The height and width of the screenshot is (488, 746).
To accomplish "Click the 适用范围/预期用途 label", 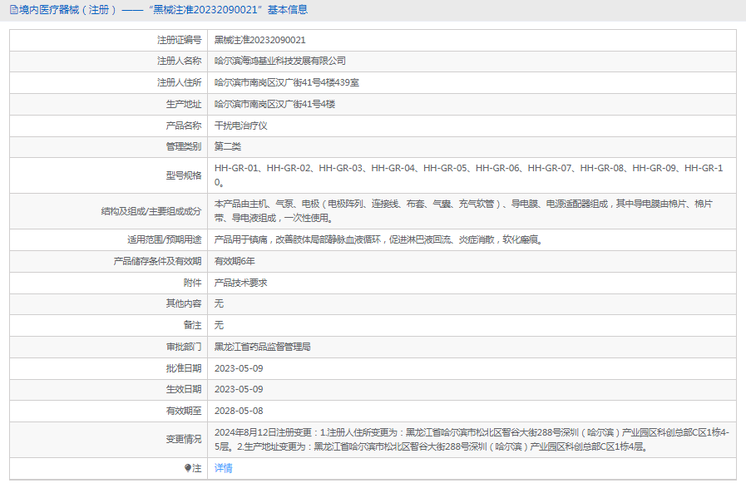I will click(164, 239).
